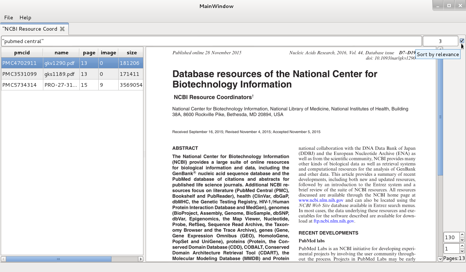The height and width of the screenshot is (272, 466).
Task: Click size cell 181206
Action: 131,63
